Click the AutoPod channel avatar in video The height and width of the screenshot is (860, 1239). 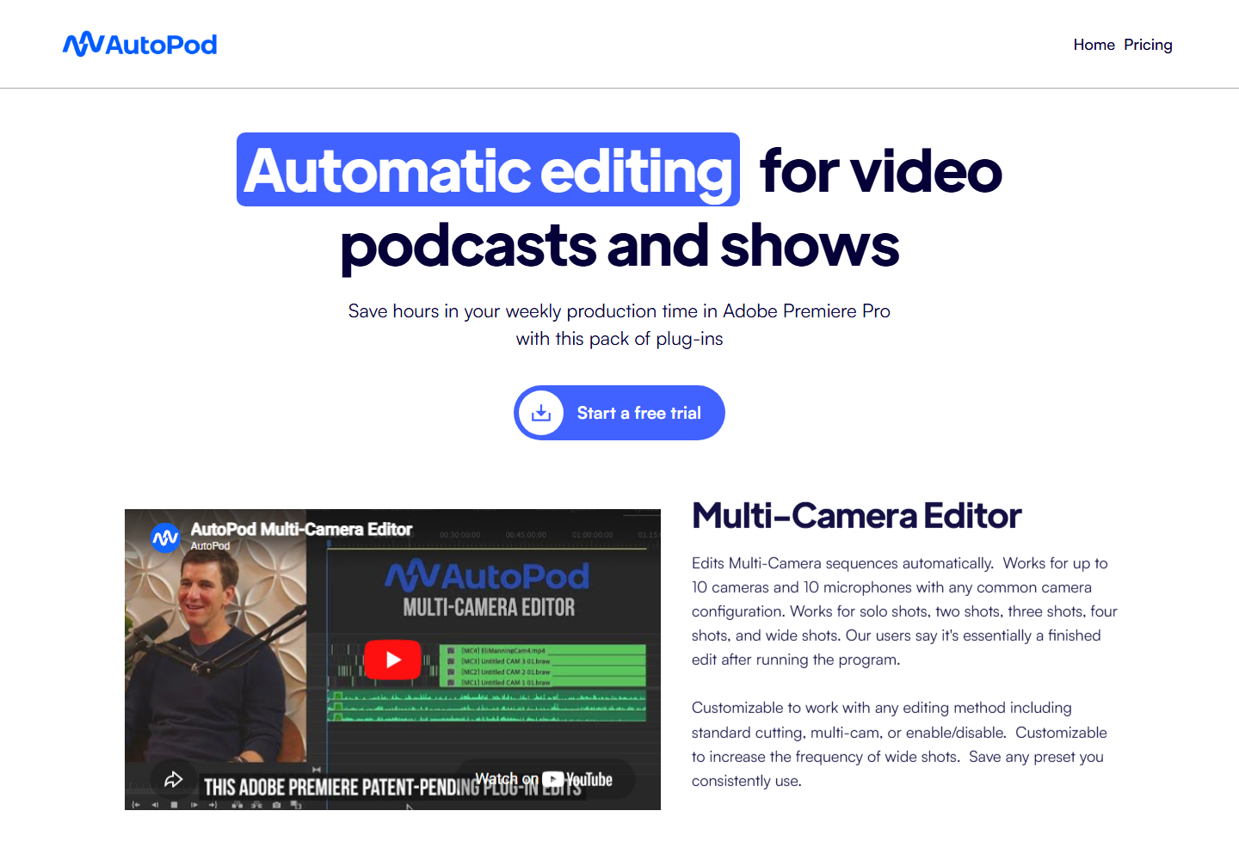pos(165,537)
